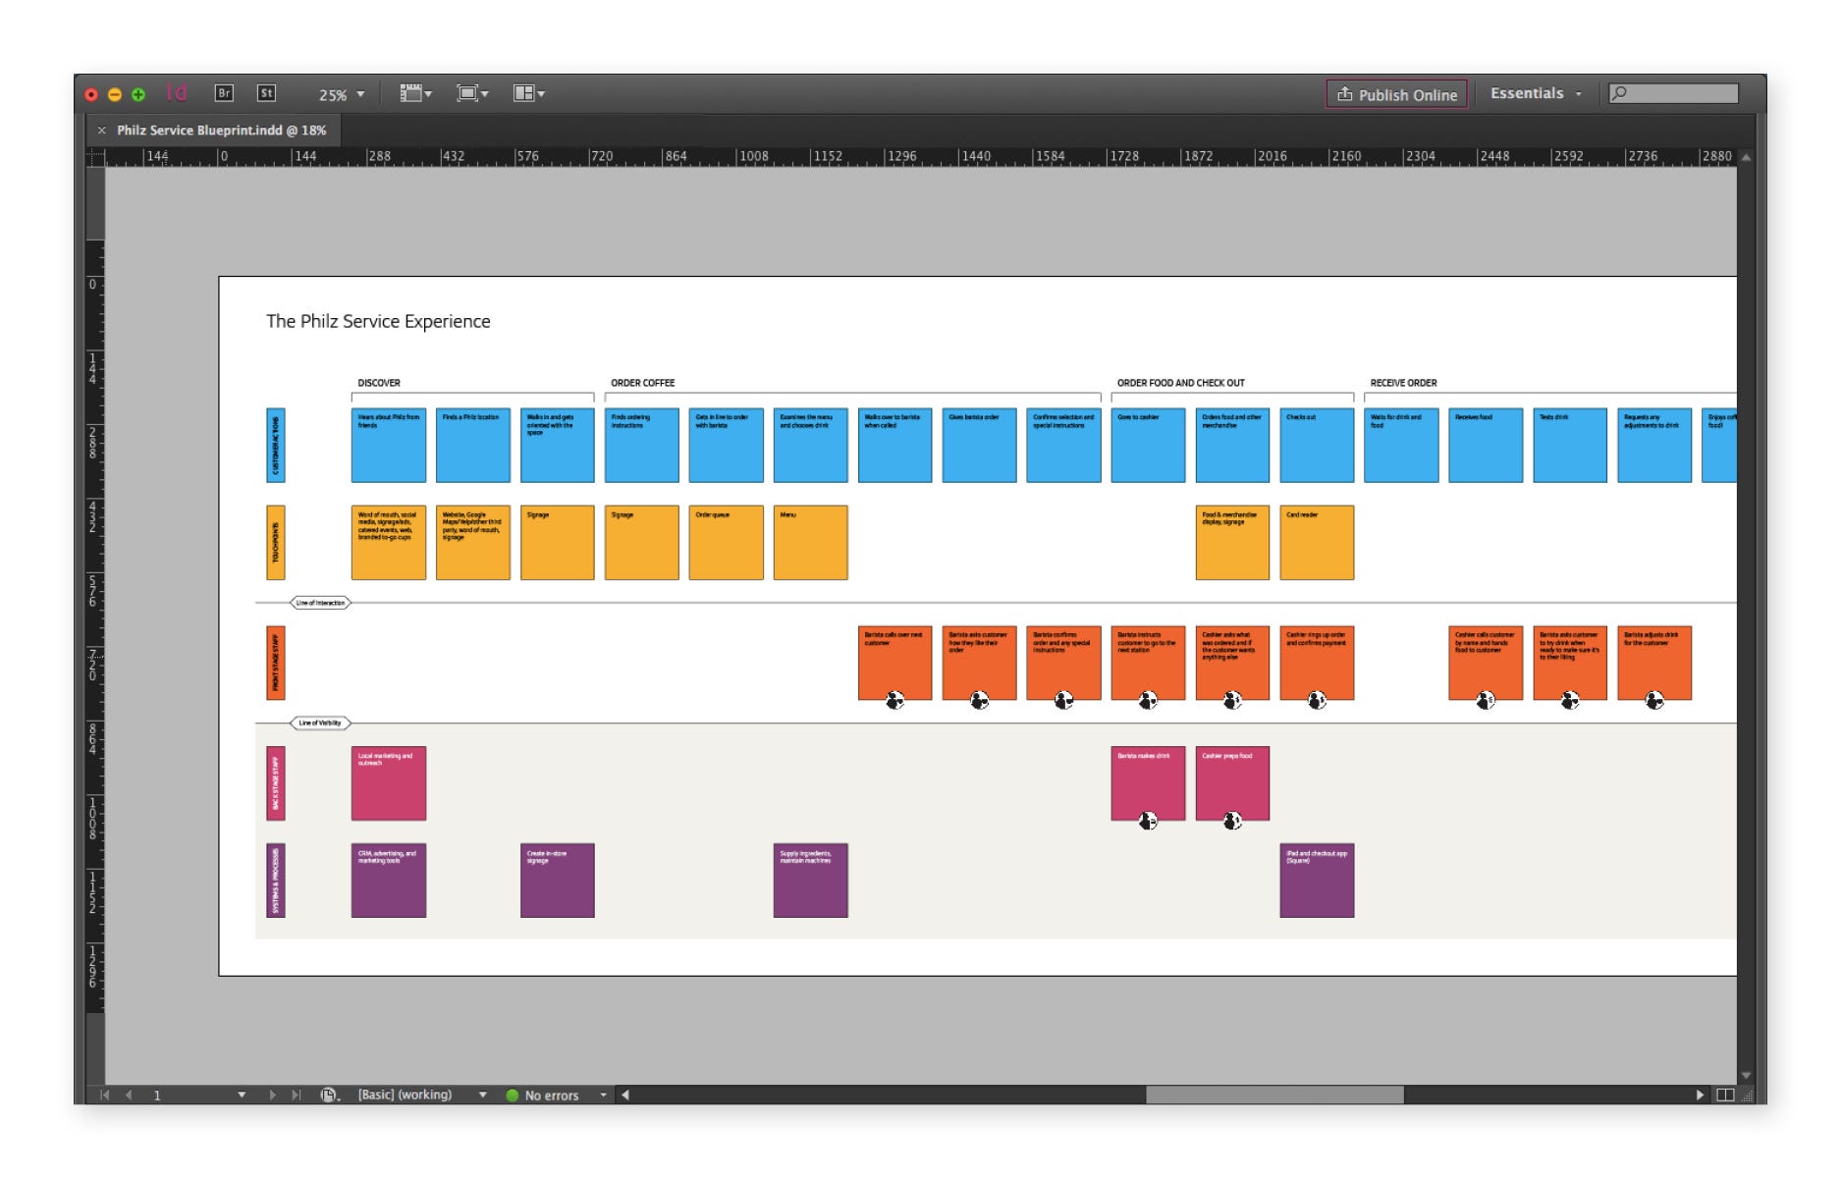Viewport: 1841px width, 1178px height.
Task: Click the InDesign Id application icon
Action: point(177,93)
